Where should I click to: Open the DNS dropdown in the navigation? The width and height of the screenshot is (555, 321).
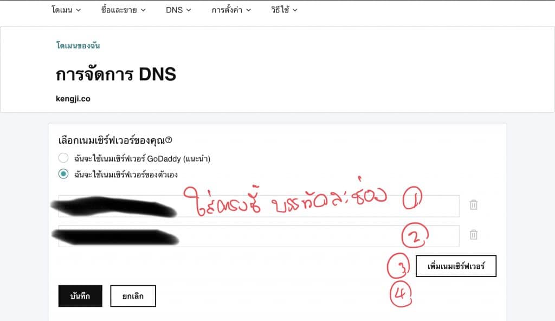tap(178, 10)
